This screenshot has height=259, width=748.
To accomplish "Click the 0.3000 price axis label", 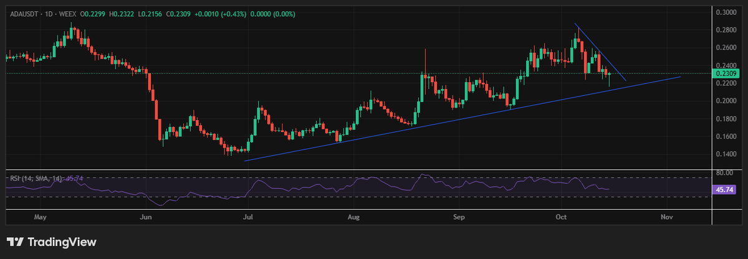I will [x=726, y=12].
